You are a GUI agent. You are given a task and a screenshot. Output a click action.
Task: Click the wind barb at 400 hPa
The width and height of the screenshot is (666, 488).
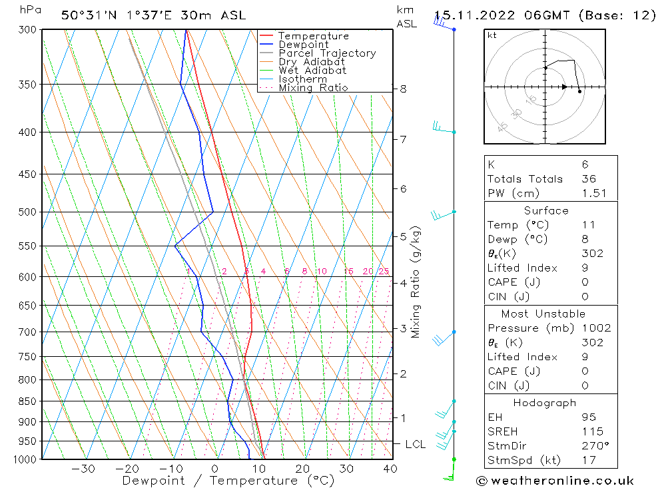tap(444, 128)
